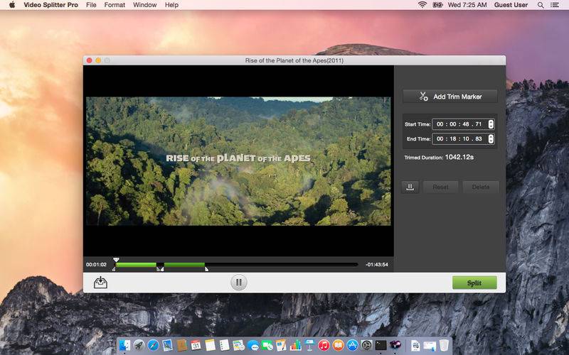
Task: Click the first green trim segment
Action: tap(136, 265)
